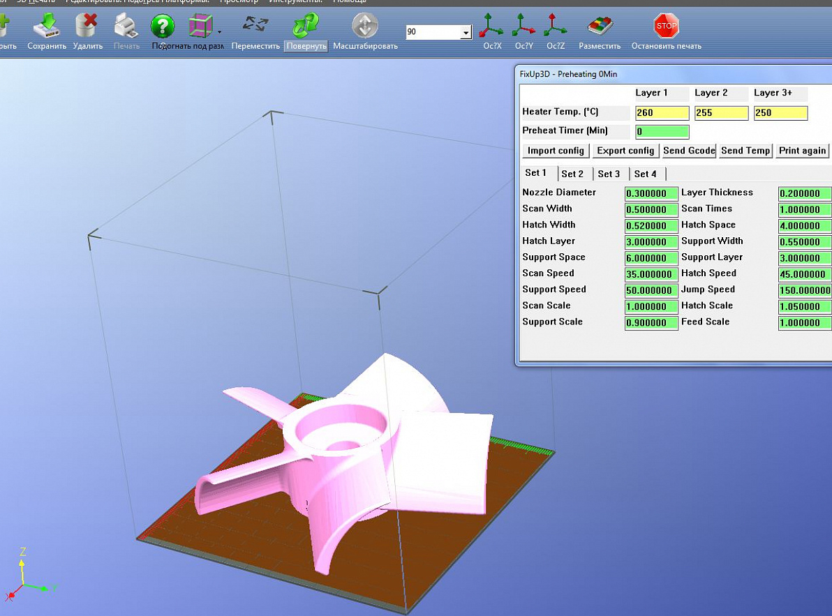832x616 pixels.
Task: Click the Scan Width value field
Action: pos(651,209)
